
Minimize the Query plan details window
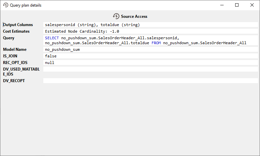[x=222, y=5]
